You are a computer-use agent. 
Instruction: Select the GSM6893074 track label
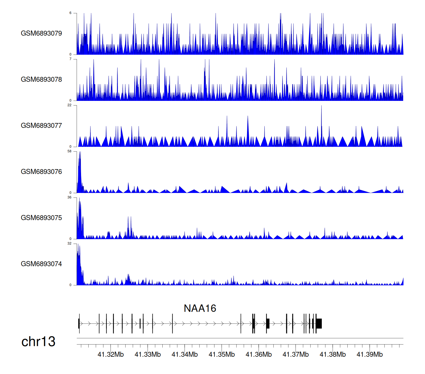[41, 264]
